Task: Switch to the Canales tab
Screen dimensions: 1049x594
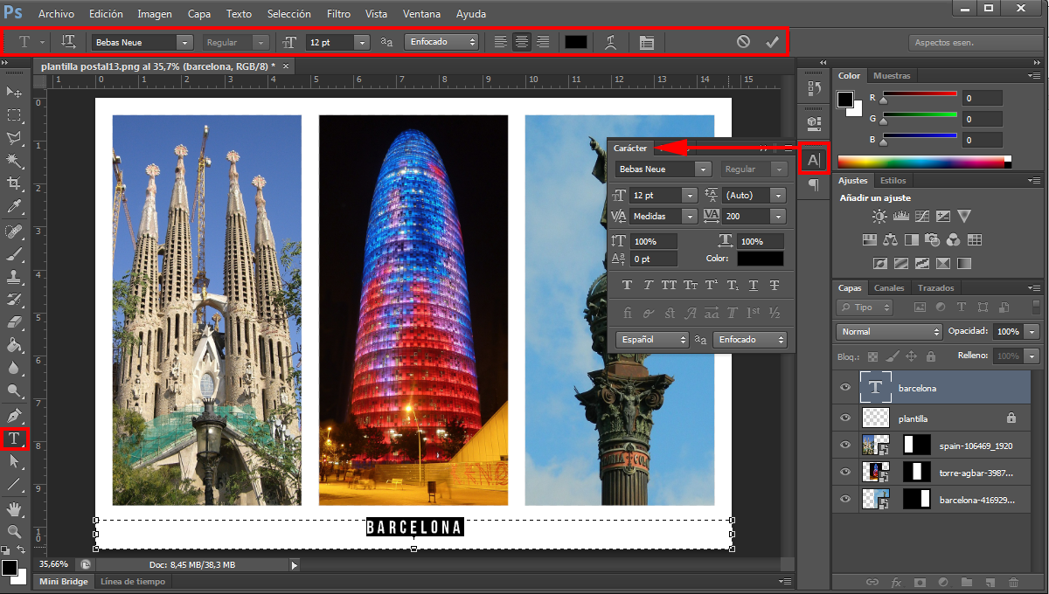Action: pyautogui.click(x=888, y=287)
